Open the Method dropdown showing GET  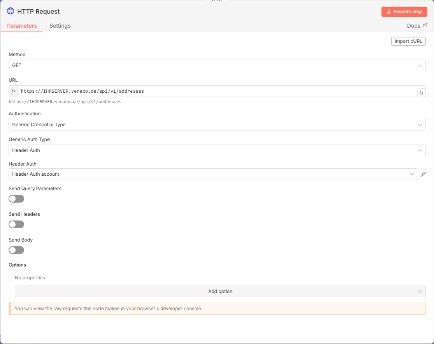point(217,65)
